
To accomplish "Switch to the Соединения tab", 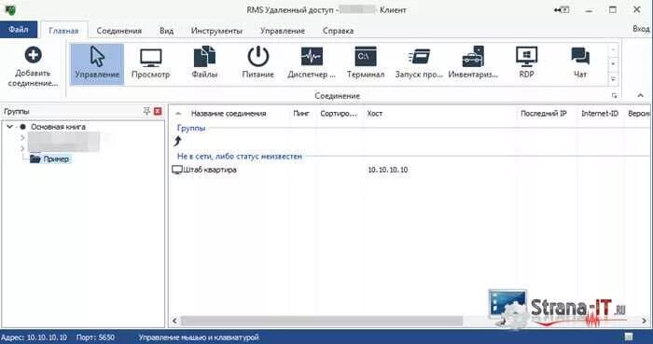I will (x=119, y=31).
